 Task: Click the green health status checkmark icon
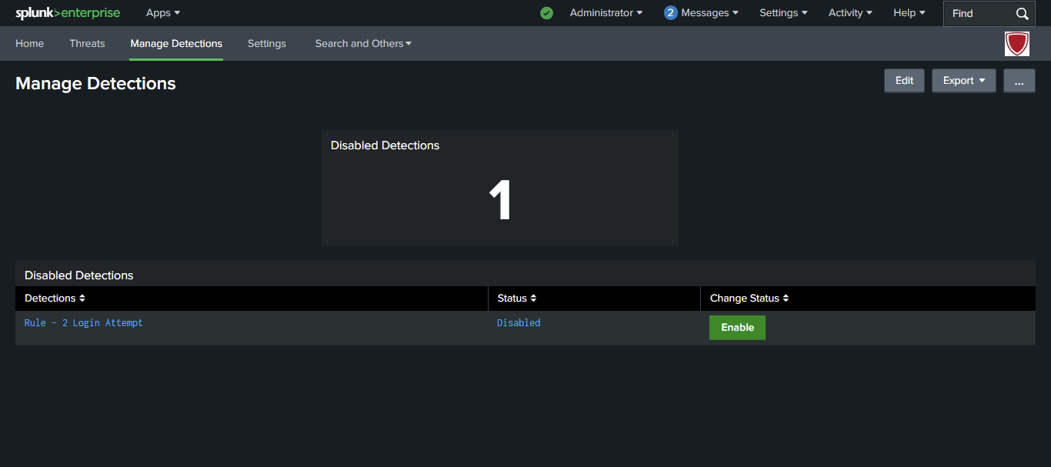[x=546, y=13]
